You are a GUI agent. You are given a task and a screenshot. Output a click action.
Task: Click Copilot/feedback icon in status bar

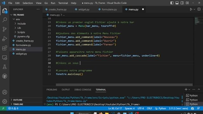[193, 108]
